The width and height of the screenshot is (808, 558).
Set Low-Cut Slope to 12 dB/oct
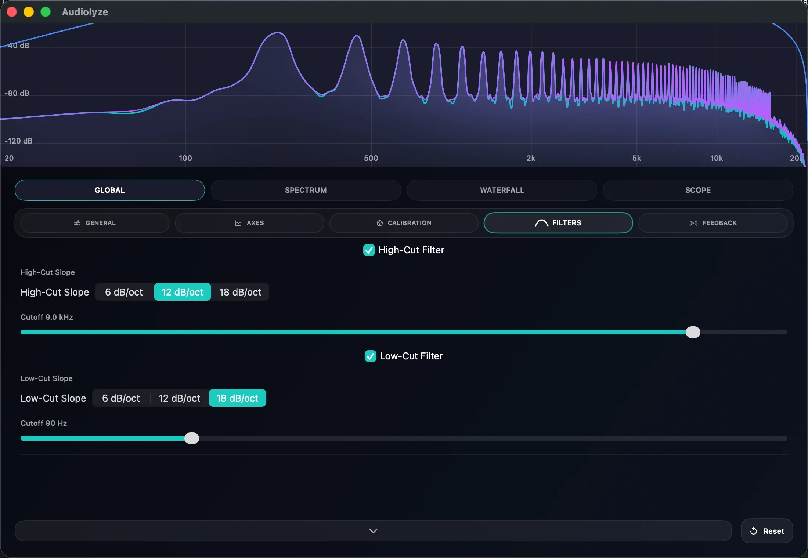[x=180, y=398]
